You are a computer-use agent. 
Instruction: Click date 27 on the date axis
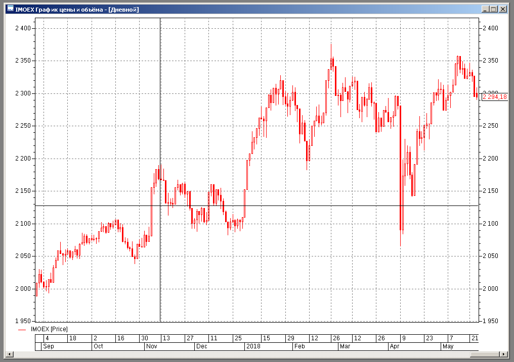coord(190,338)
